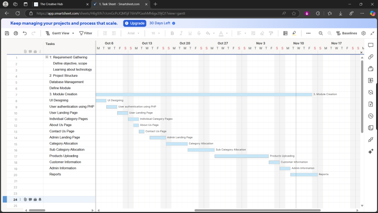The height and width of the screenshot is (213, 378).
Task: Zoom out the Gantt timeline
Action: [x=321, y=33]
